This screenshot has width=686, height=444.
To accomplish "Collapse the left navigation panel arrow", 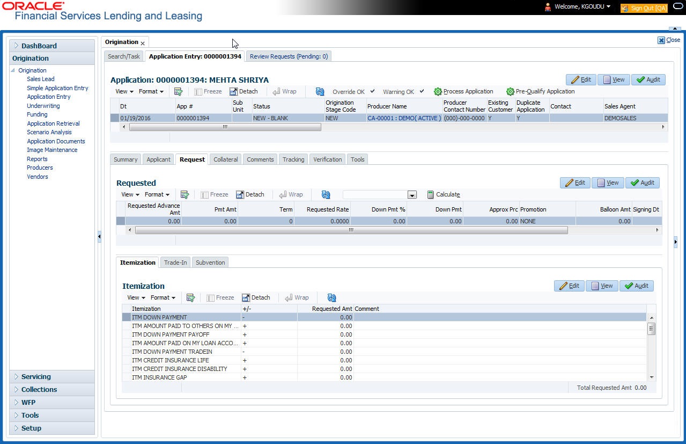I will (x=99, y=236).
